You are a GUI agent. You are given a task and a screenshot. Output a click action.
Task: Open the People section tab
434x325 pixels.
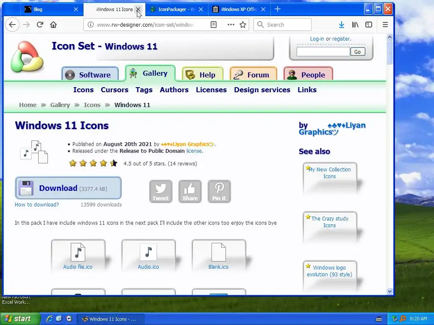(x=308, y=74)
